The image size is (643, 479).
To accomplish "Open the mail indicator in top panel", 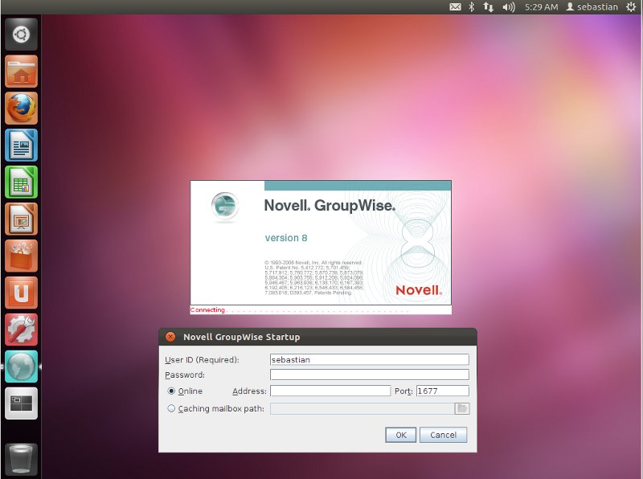I will (x=455, y=7).
